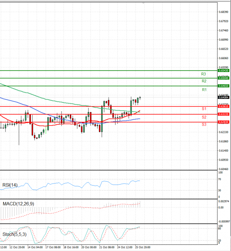Click the Stoch(5,5,3) indicator label
The width and height of the screenshot is (231, 251).
(13, 234)
